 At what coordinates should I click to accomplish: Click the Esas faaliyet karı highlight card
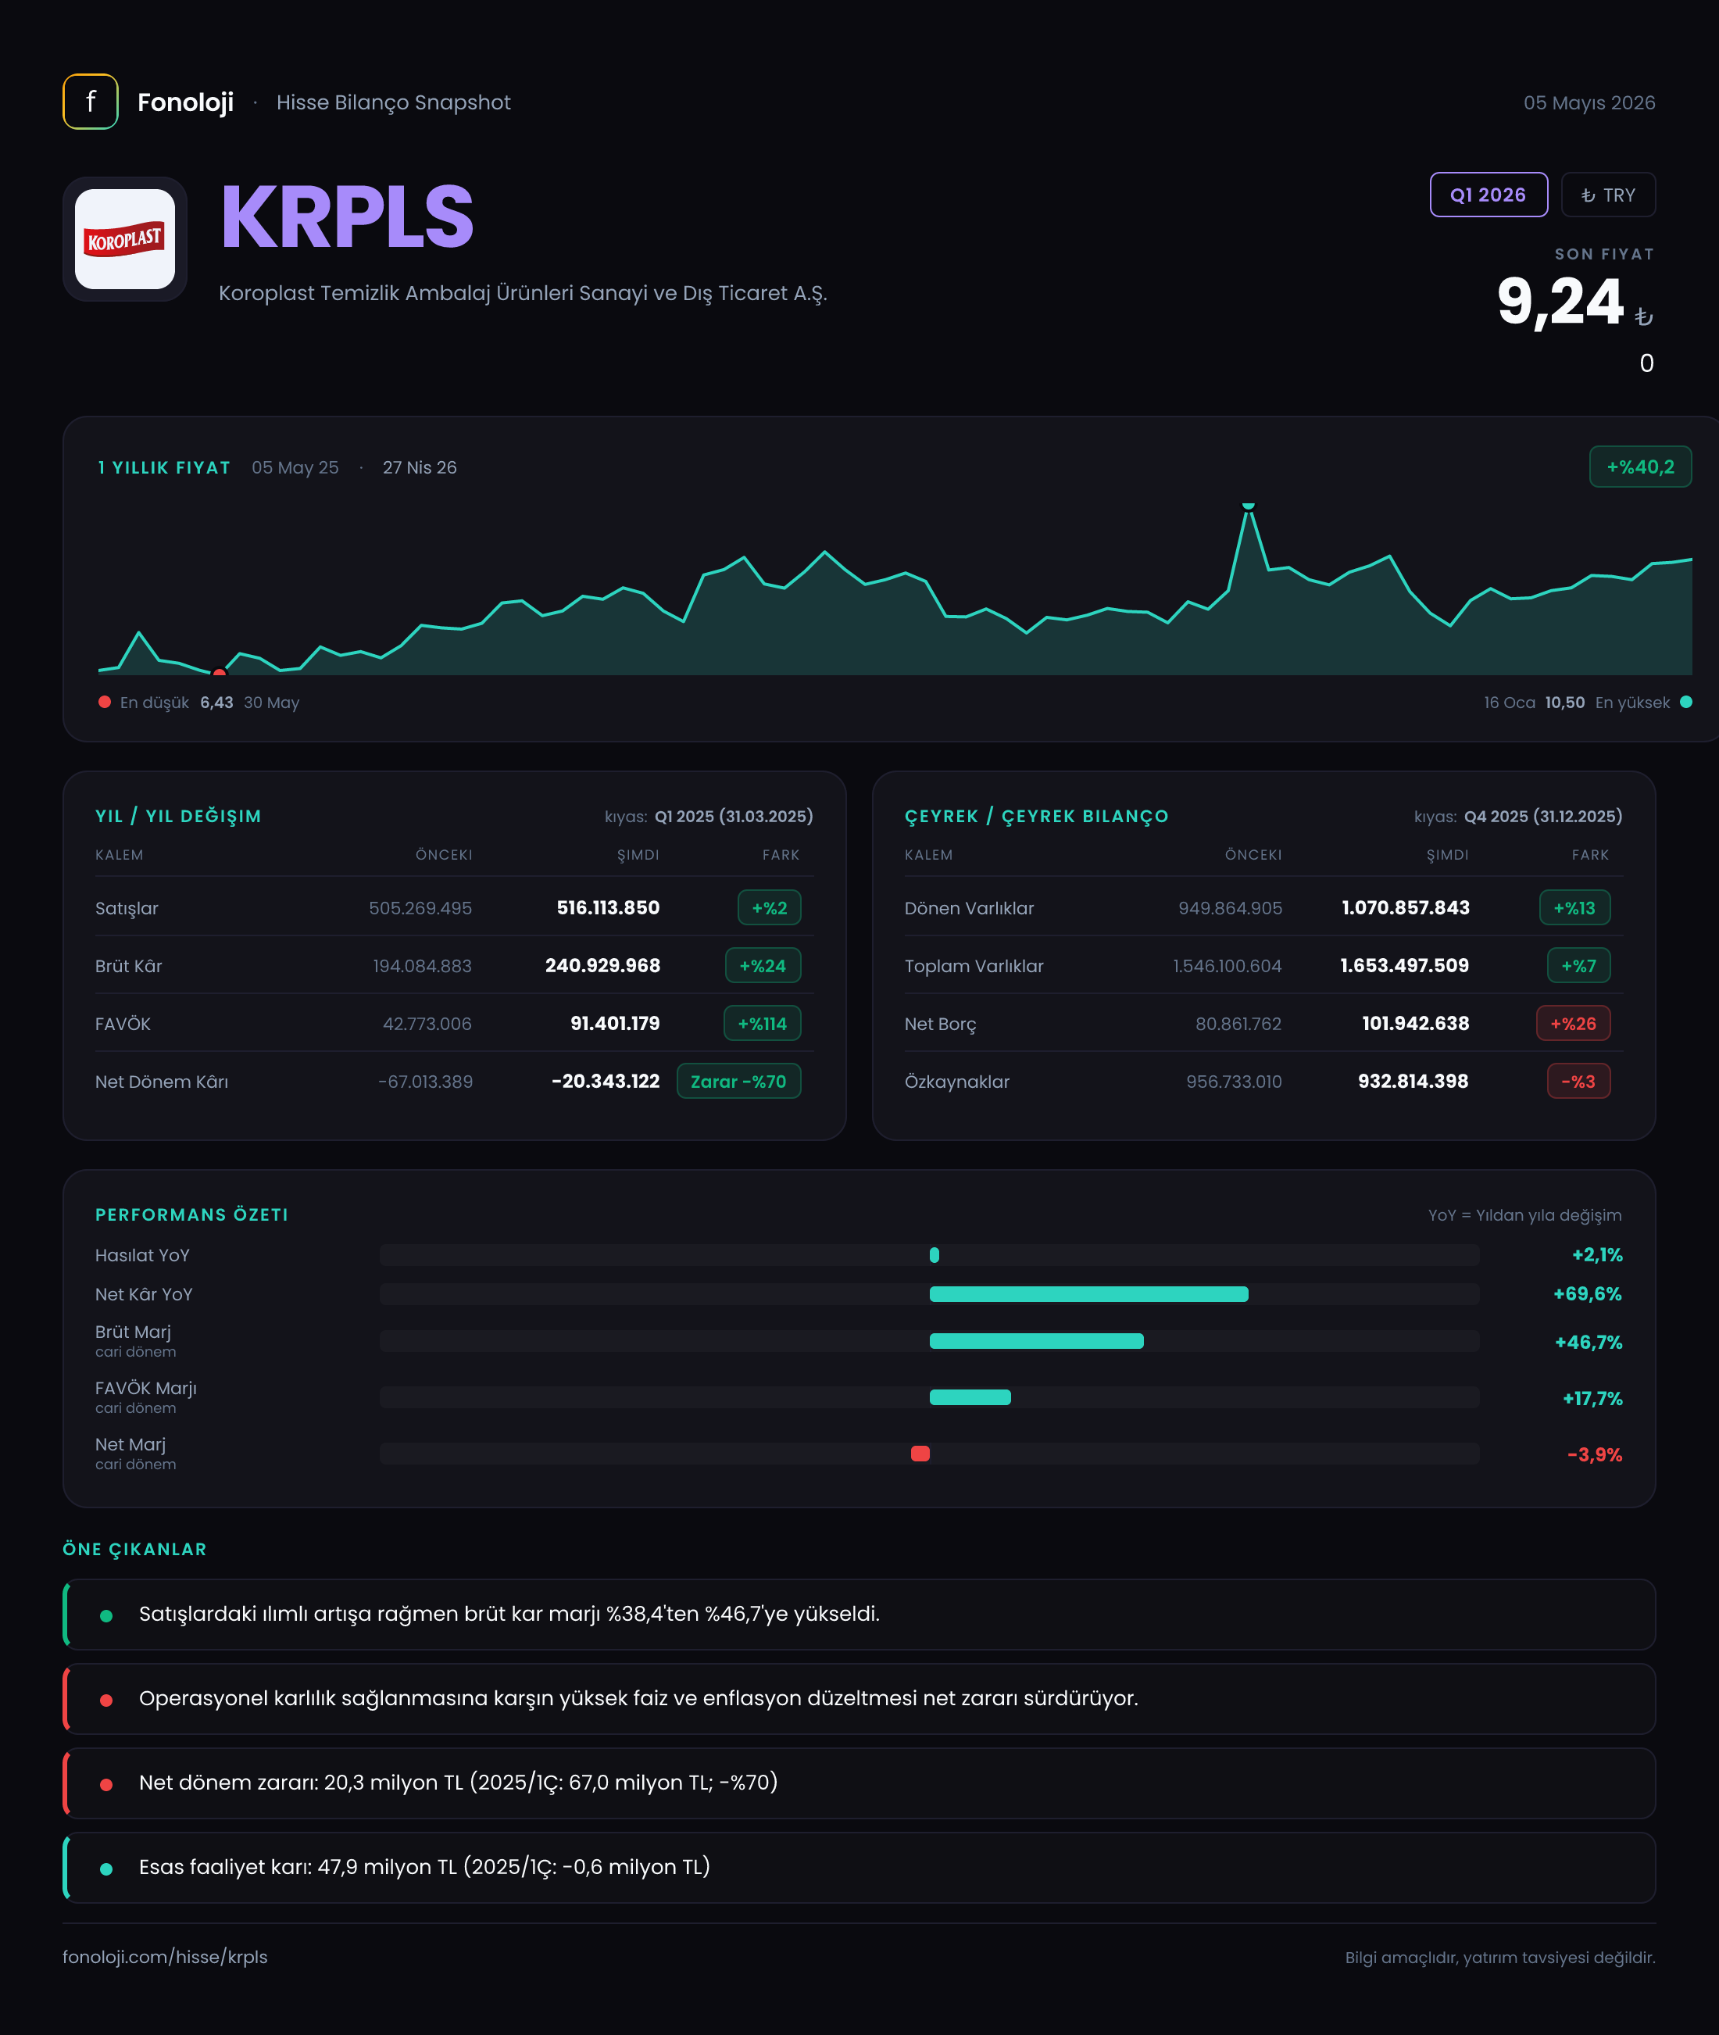[x=859, y=1867]
